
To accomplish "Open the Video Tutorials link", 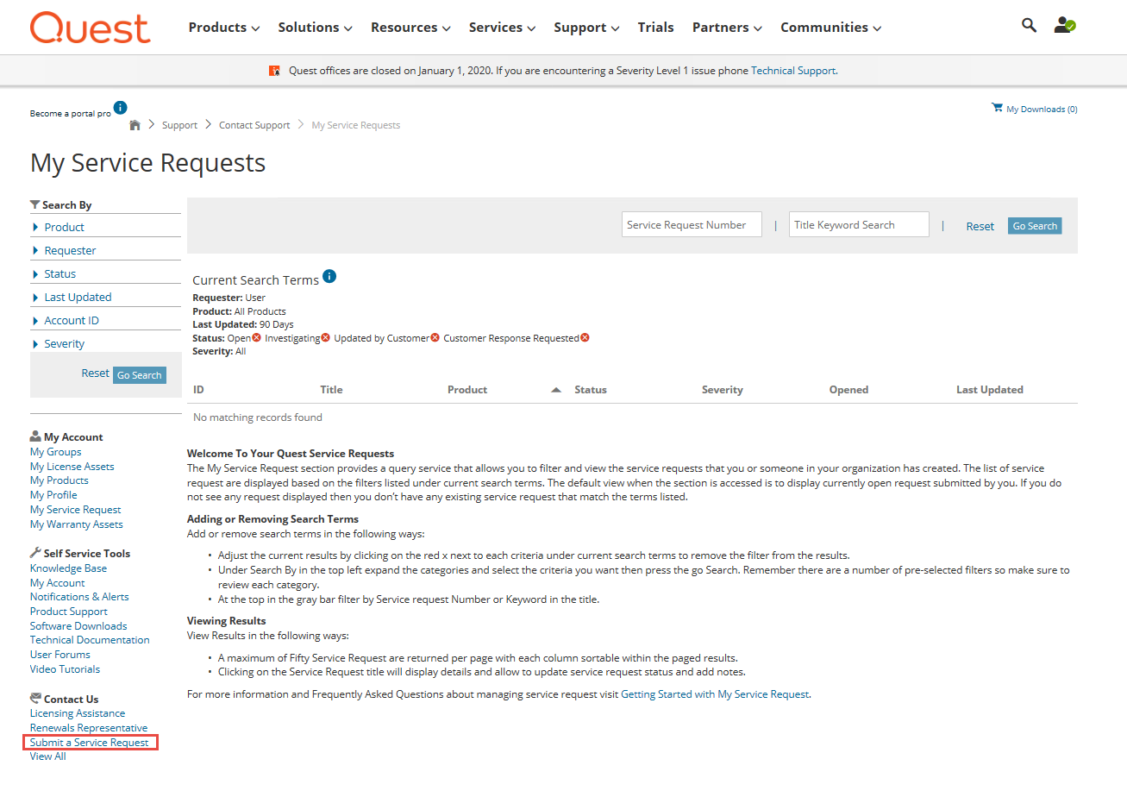I will point(66,669).
